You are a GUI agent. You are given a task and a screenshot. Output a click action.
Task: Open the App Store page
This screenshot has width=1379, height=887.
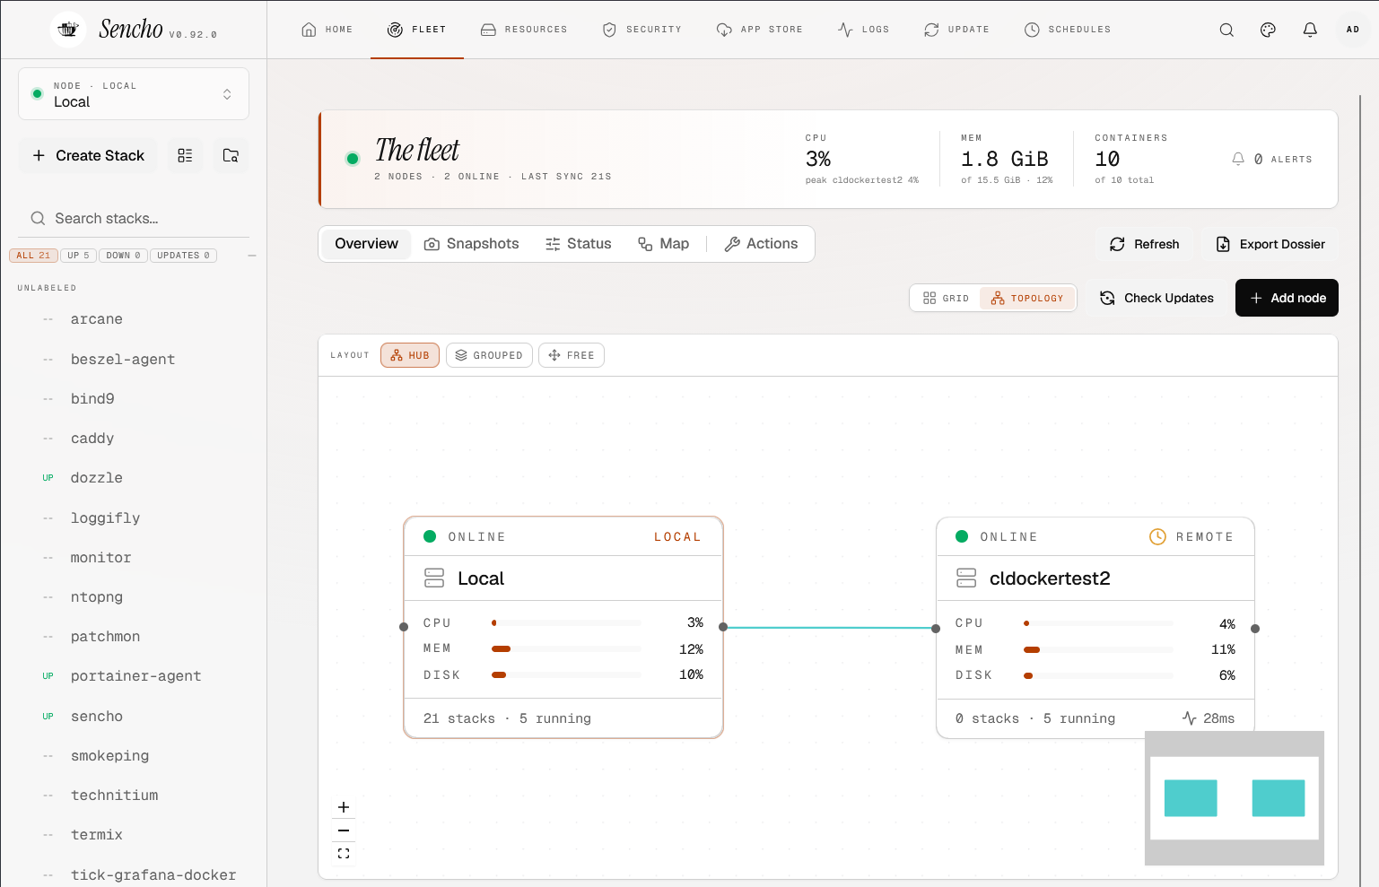point(760,30)
